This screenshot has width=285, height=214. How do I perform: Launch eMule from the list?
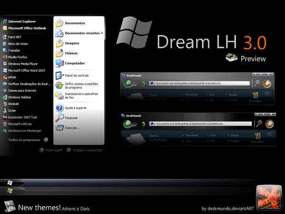[x=9, y=77]
